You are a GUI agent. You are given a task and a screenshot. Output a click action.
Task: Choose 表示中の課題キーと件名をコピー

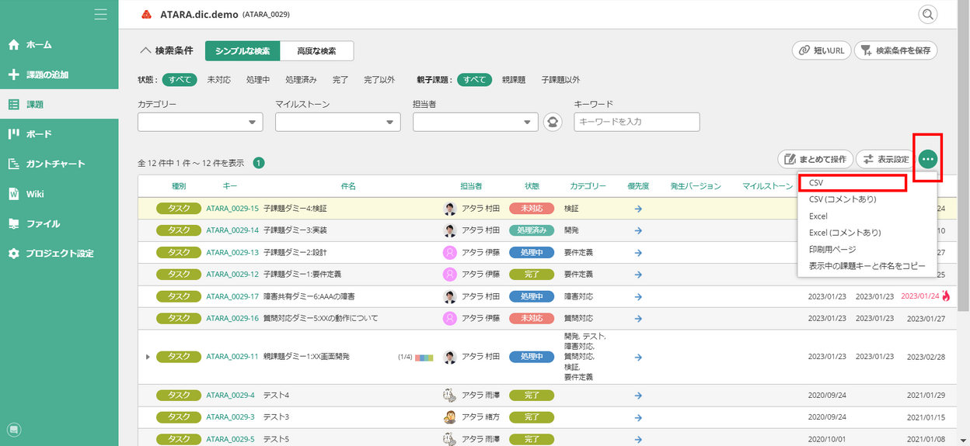coord(867,265)
